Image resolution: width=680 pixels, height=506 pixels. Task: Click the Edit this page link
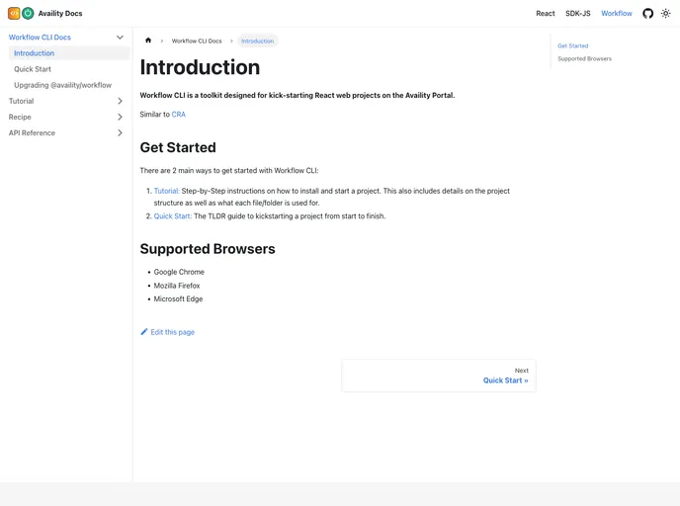coord(167,332)
